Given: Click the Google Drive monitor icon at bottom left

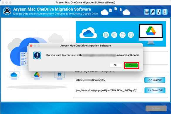Looking at the screenshot, I should (37, 75).
